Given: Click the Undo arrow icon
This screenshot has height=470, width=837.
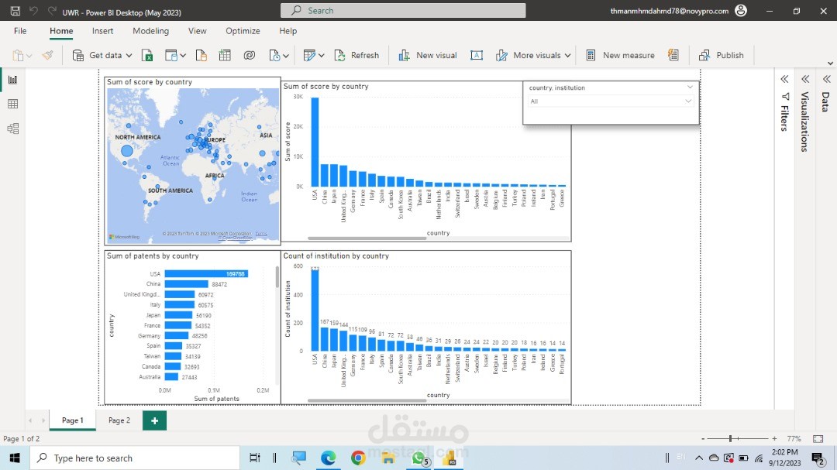Looking at the screenshot, I should coord(33,11).
